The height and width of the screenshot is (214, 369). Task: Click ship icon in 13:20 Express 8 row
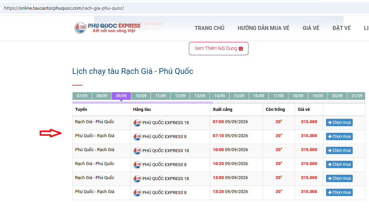click(x=137, y=193)
